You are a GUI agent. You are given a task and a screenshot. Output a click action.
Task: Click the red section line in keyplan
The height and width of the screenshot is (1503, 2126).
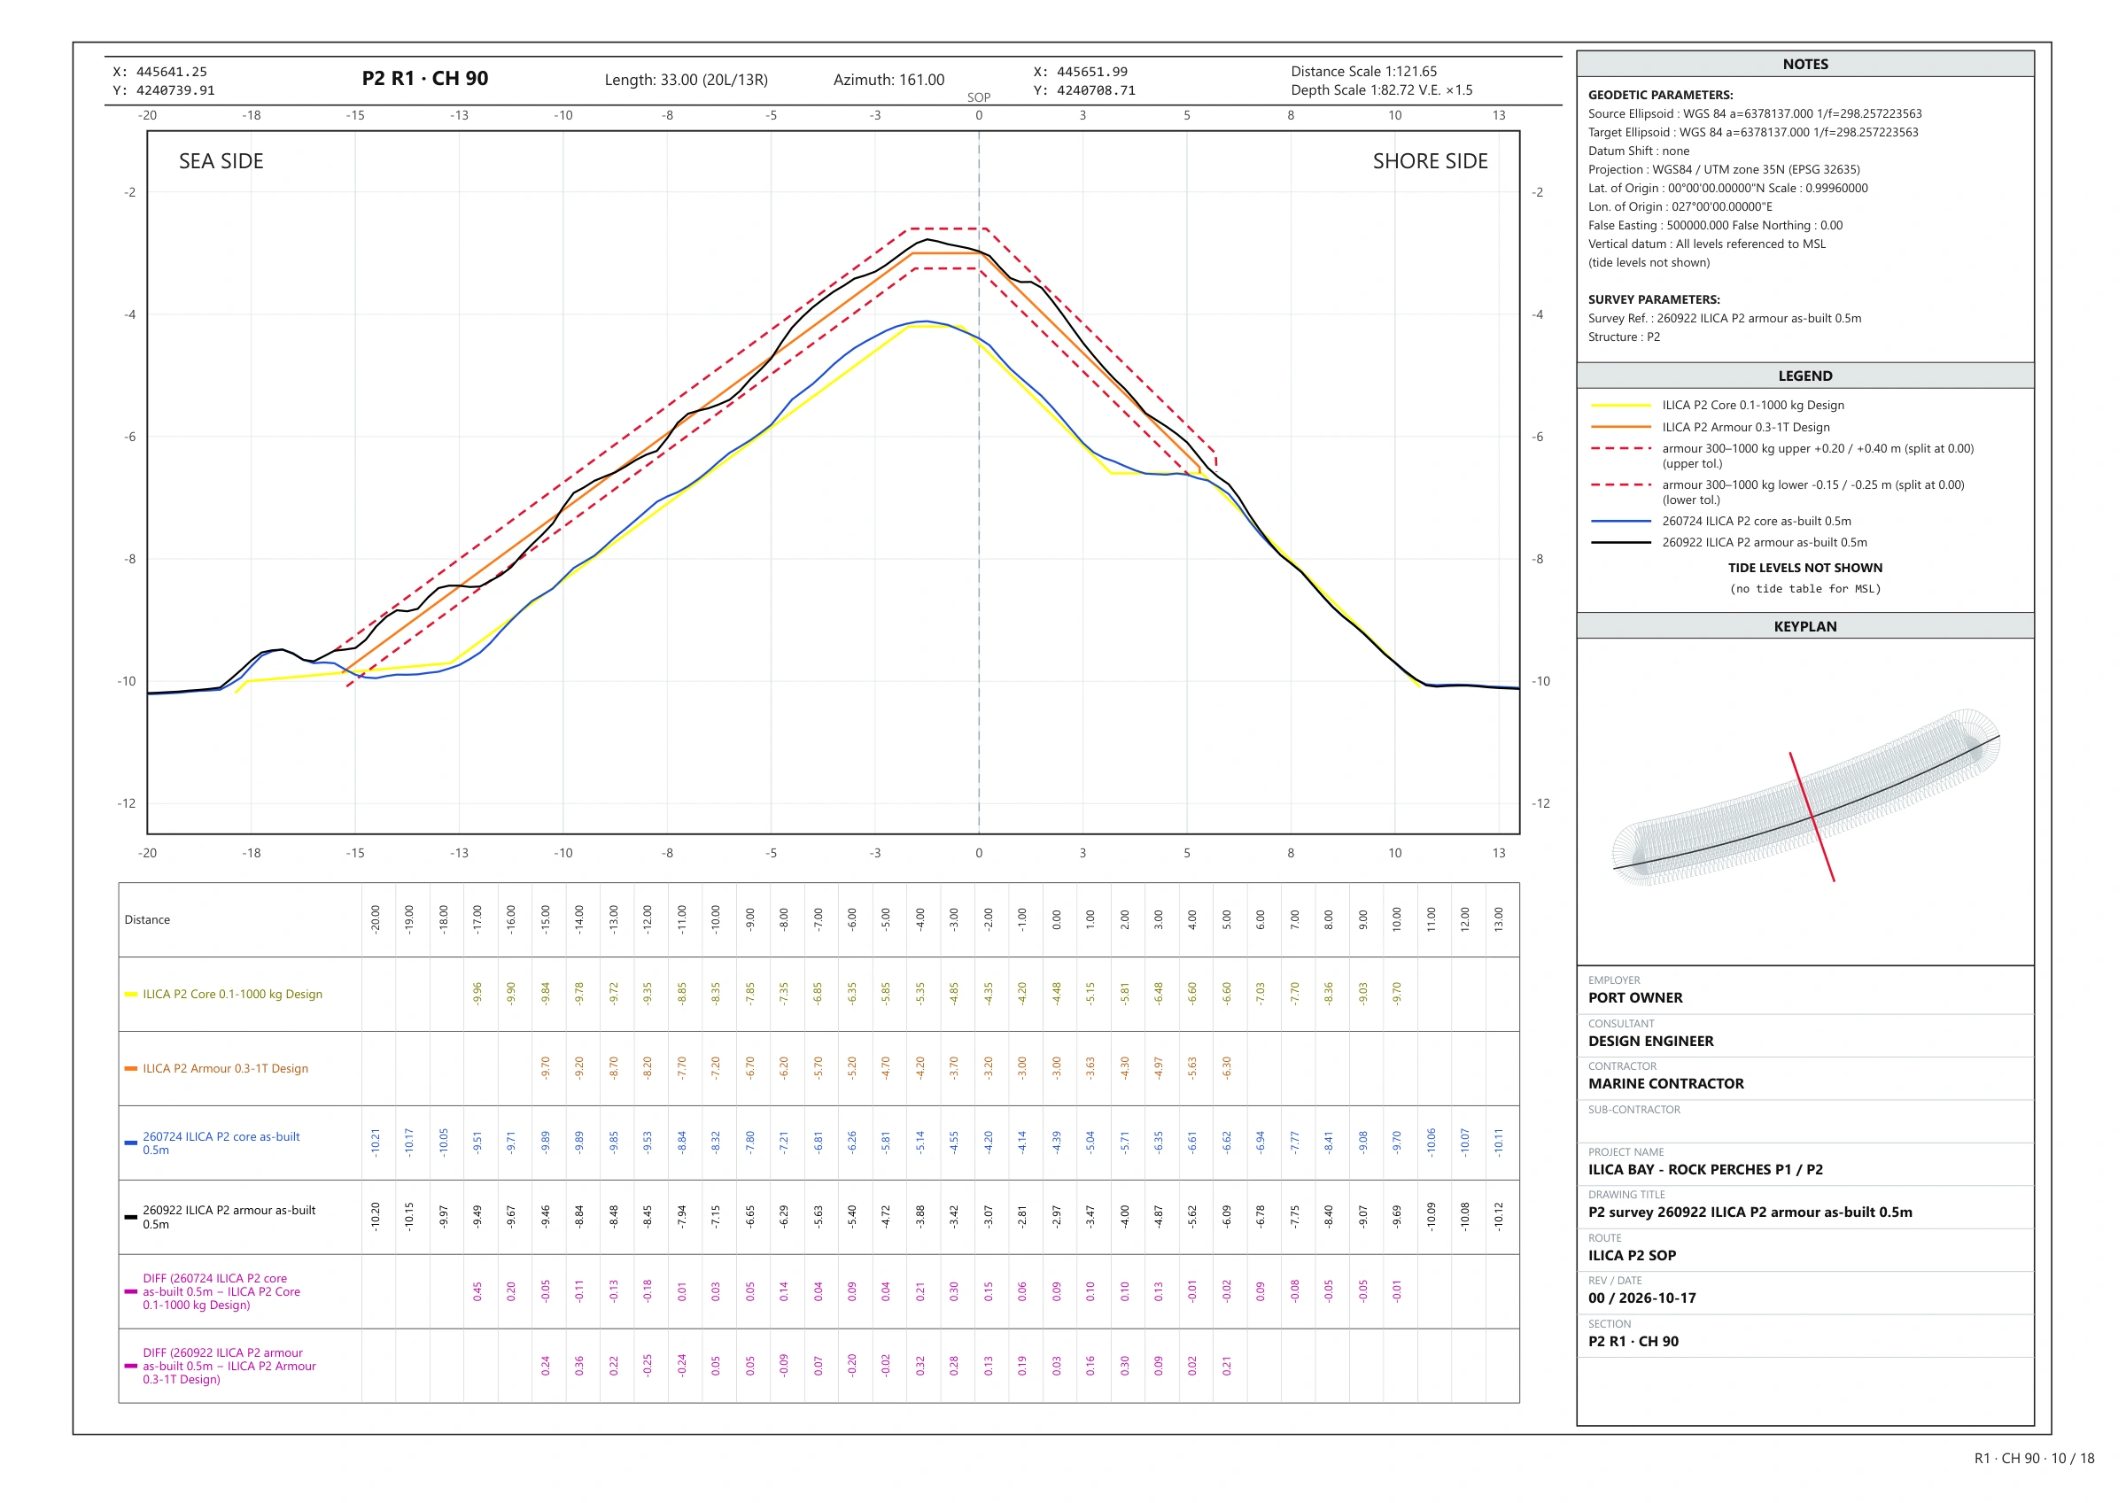[1812, 817]
